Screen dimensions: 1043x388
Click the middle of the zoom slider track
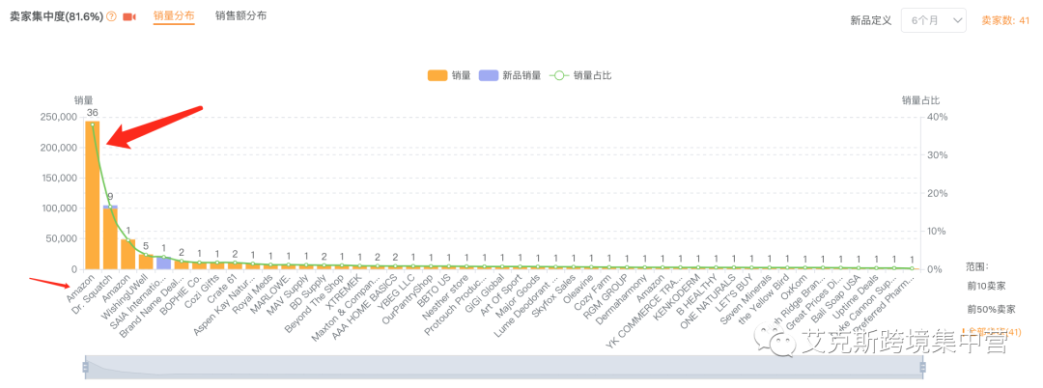(504, 367)
